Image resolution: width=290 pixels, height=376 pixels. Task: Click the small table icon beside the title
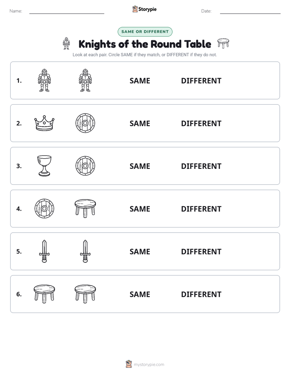click(x=223, y=43)
